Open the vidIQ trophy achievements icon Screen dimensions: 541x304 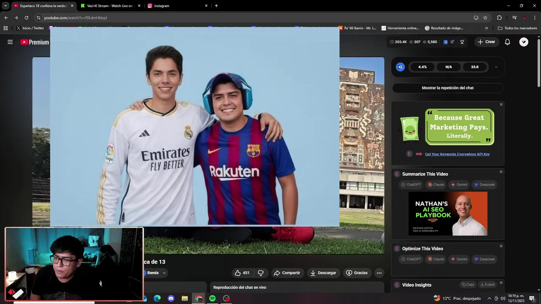[462, 42]
